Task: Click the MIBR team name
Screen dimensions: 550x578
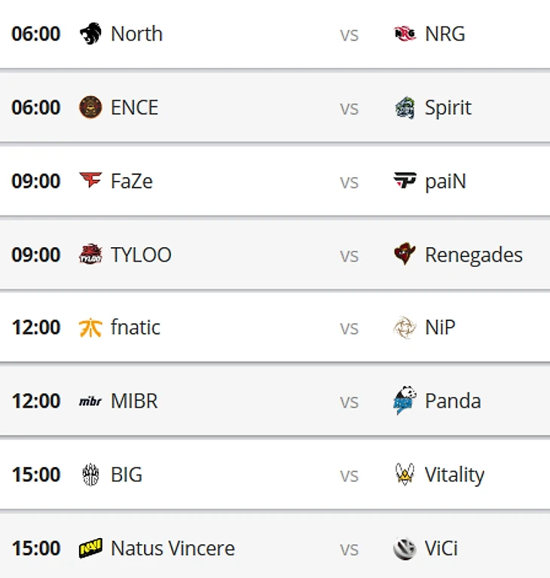Action: (x=134, y=401)
